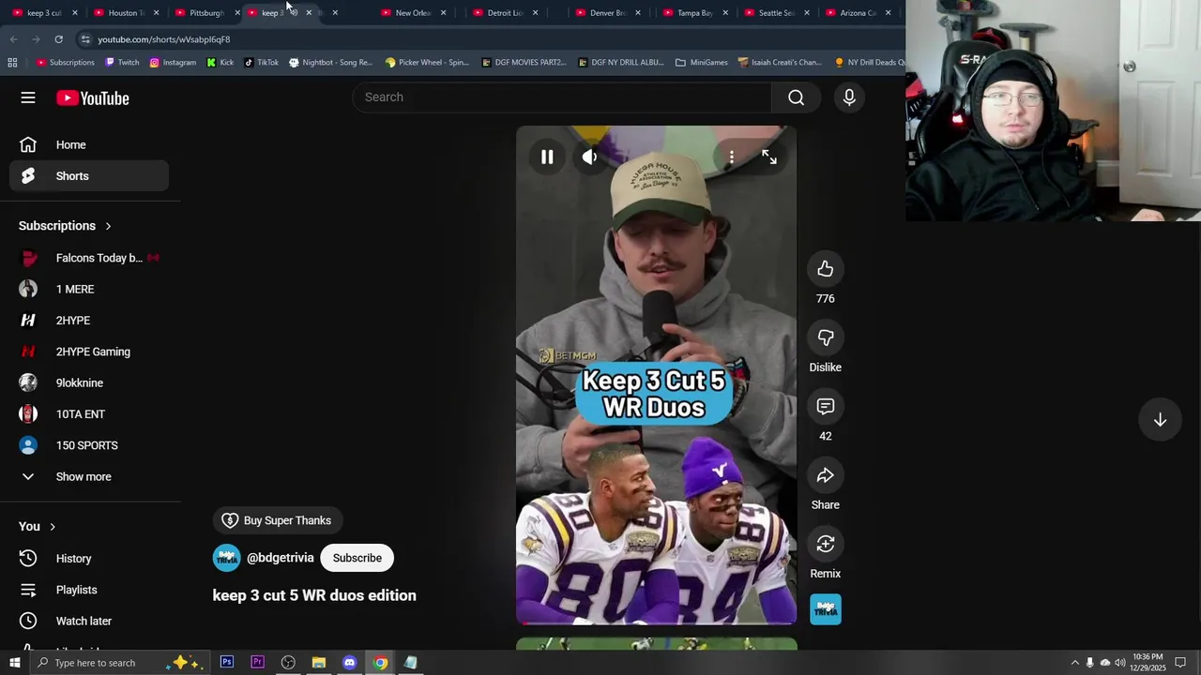Open the Instagram bookmark
Viewport: 1201px width, 675px height.
(x=173, y=63)
